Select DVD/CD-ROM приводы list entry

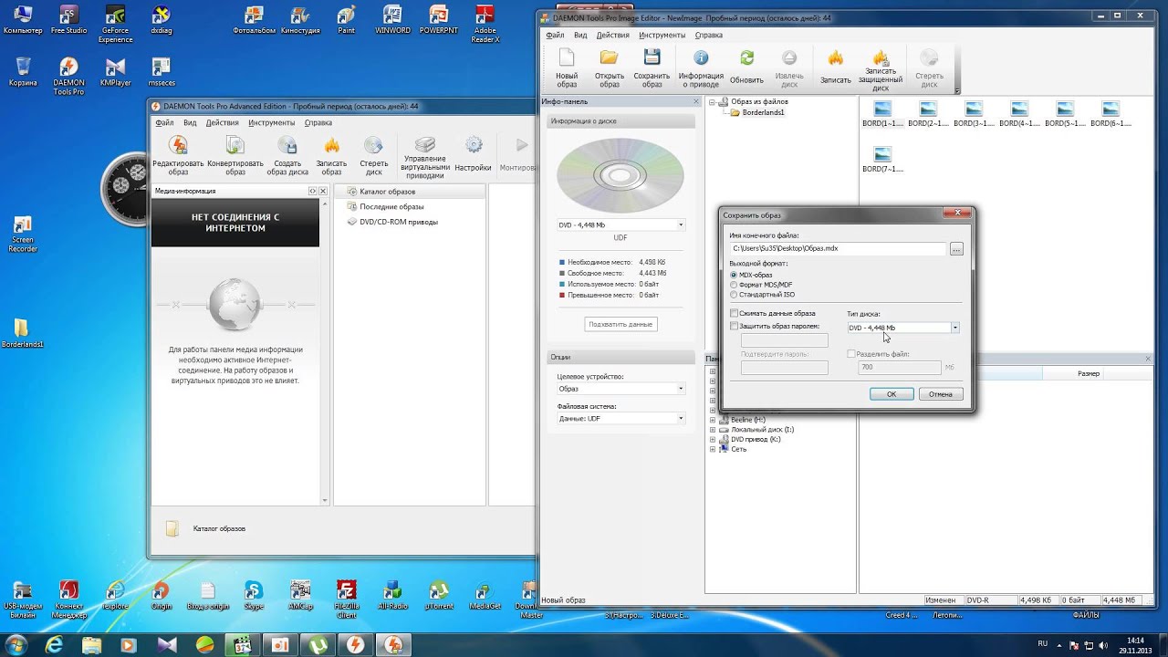[x=398, y=222]
